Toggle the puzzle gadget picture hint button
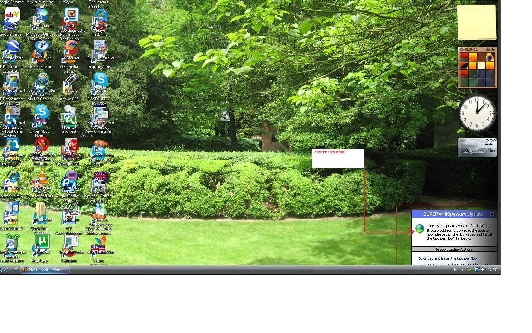The height and width of the screenshot is (333, 532). 488,49
